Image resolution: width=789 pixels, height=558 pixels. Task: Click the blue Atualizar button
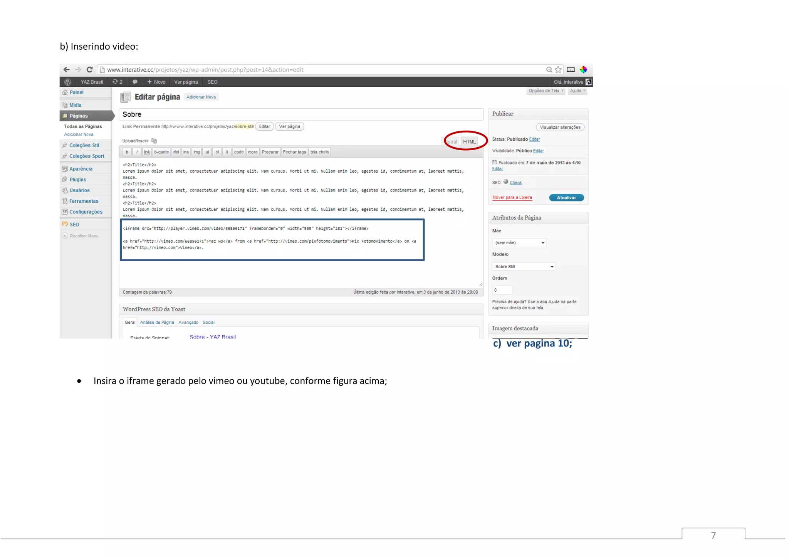coord(566,198)
